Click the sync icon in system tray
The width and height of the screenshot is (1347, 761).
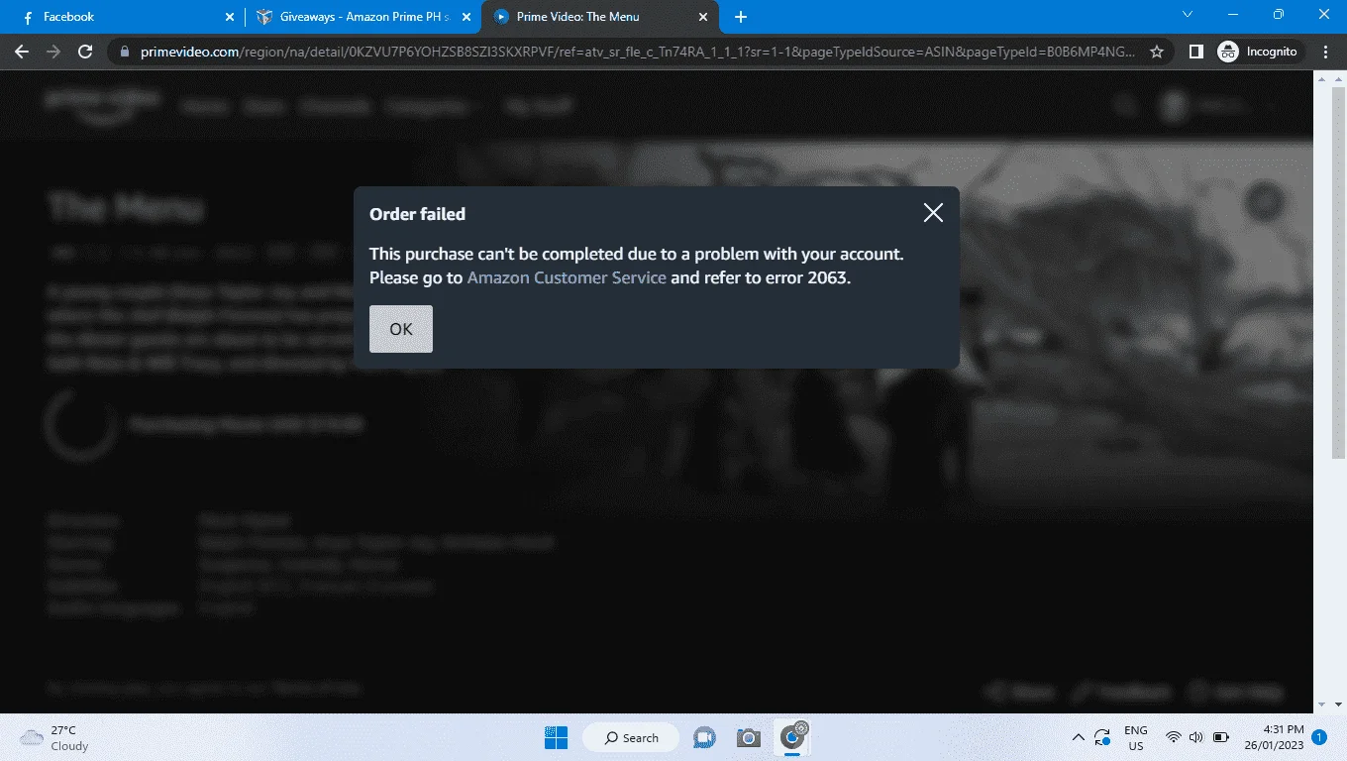[x=1102, y=737]
